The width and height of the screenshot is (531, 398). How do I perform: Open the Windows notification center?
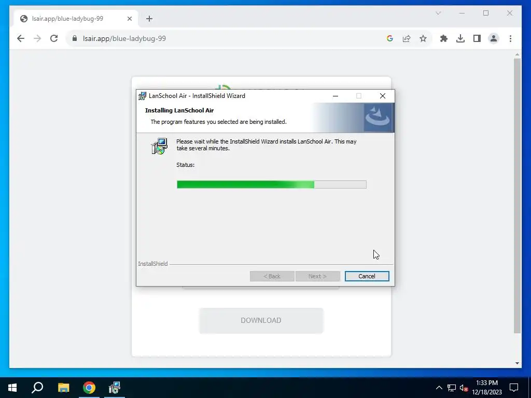pyautogui.click(x=514, y=388)
